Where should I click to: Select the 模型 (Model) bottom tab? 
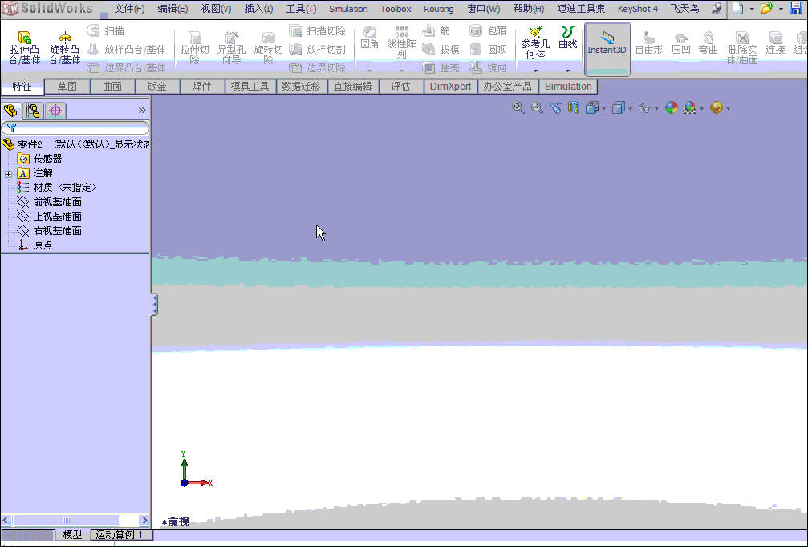click(x=72, y=535)
